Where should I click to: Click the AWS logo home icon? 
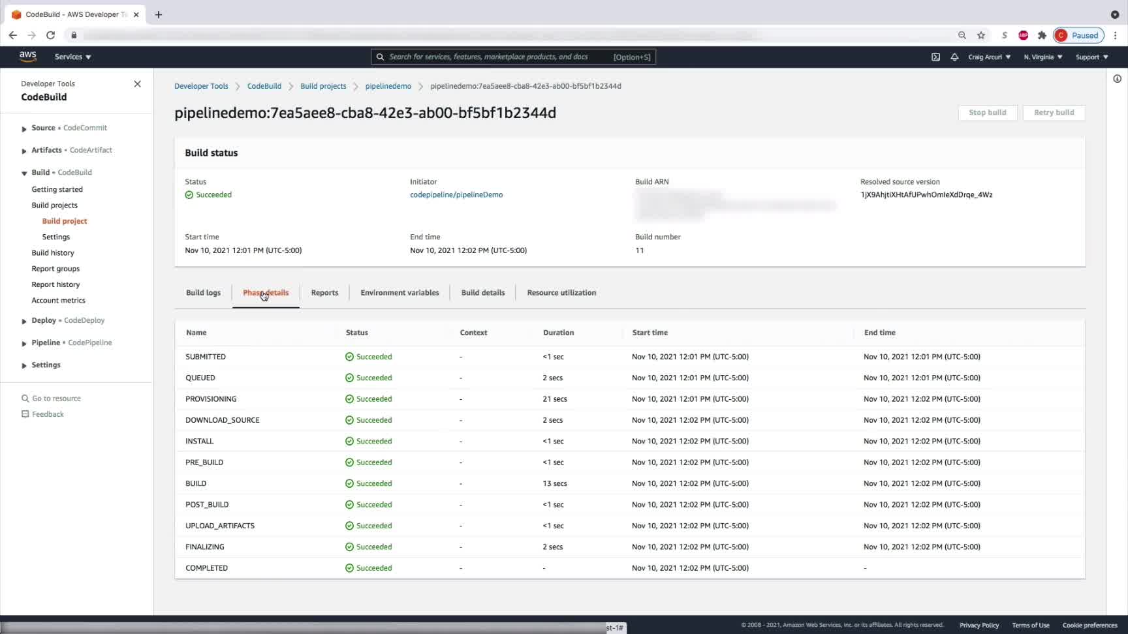(27, 57)
